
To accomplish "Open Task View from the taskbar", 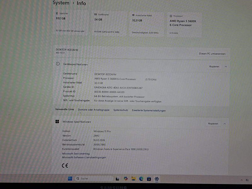I will point(117,179).
